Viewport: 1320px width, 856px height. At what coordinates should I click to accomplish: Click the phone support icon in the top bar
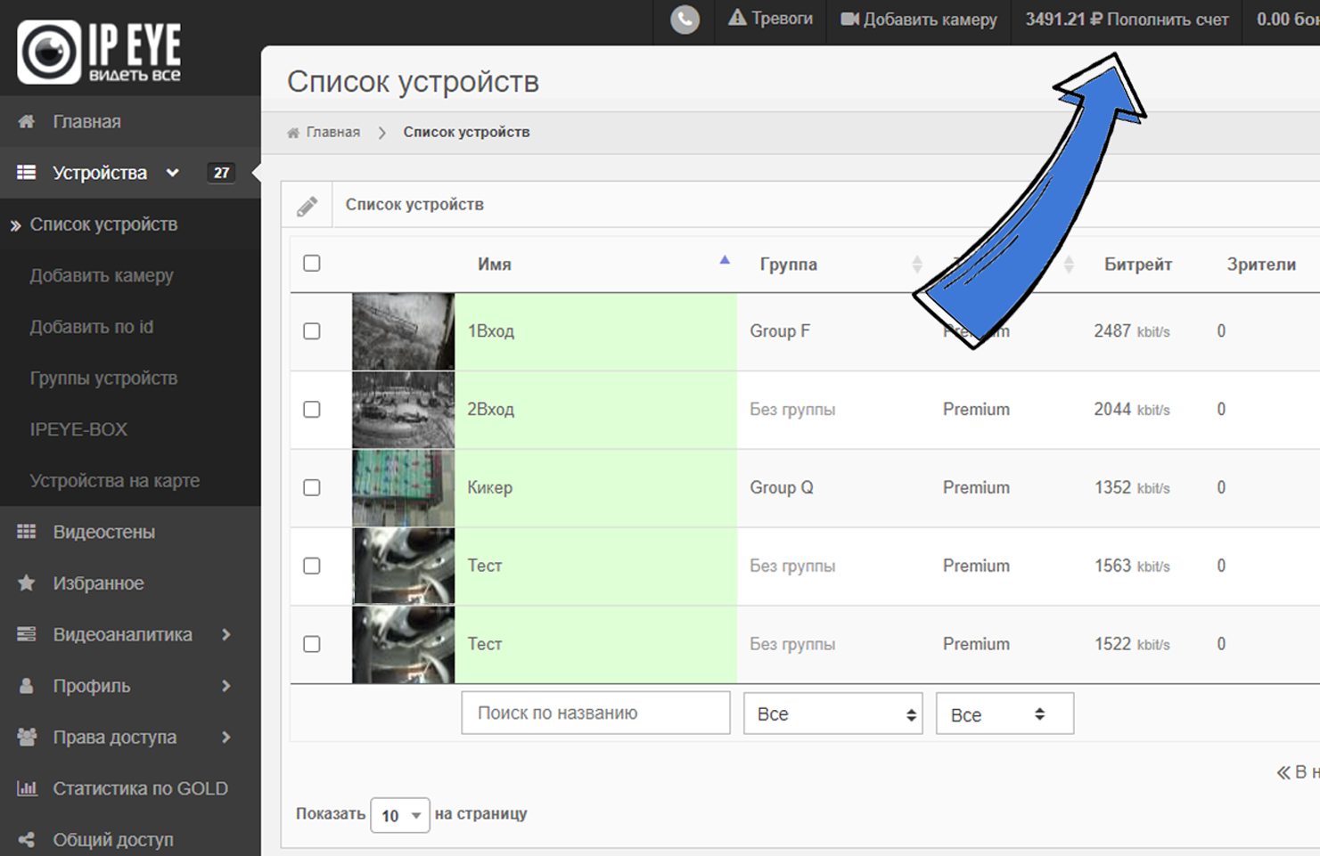coord(684,19)
